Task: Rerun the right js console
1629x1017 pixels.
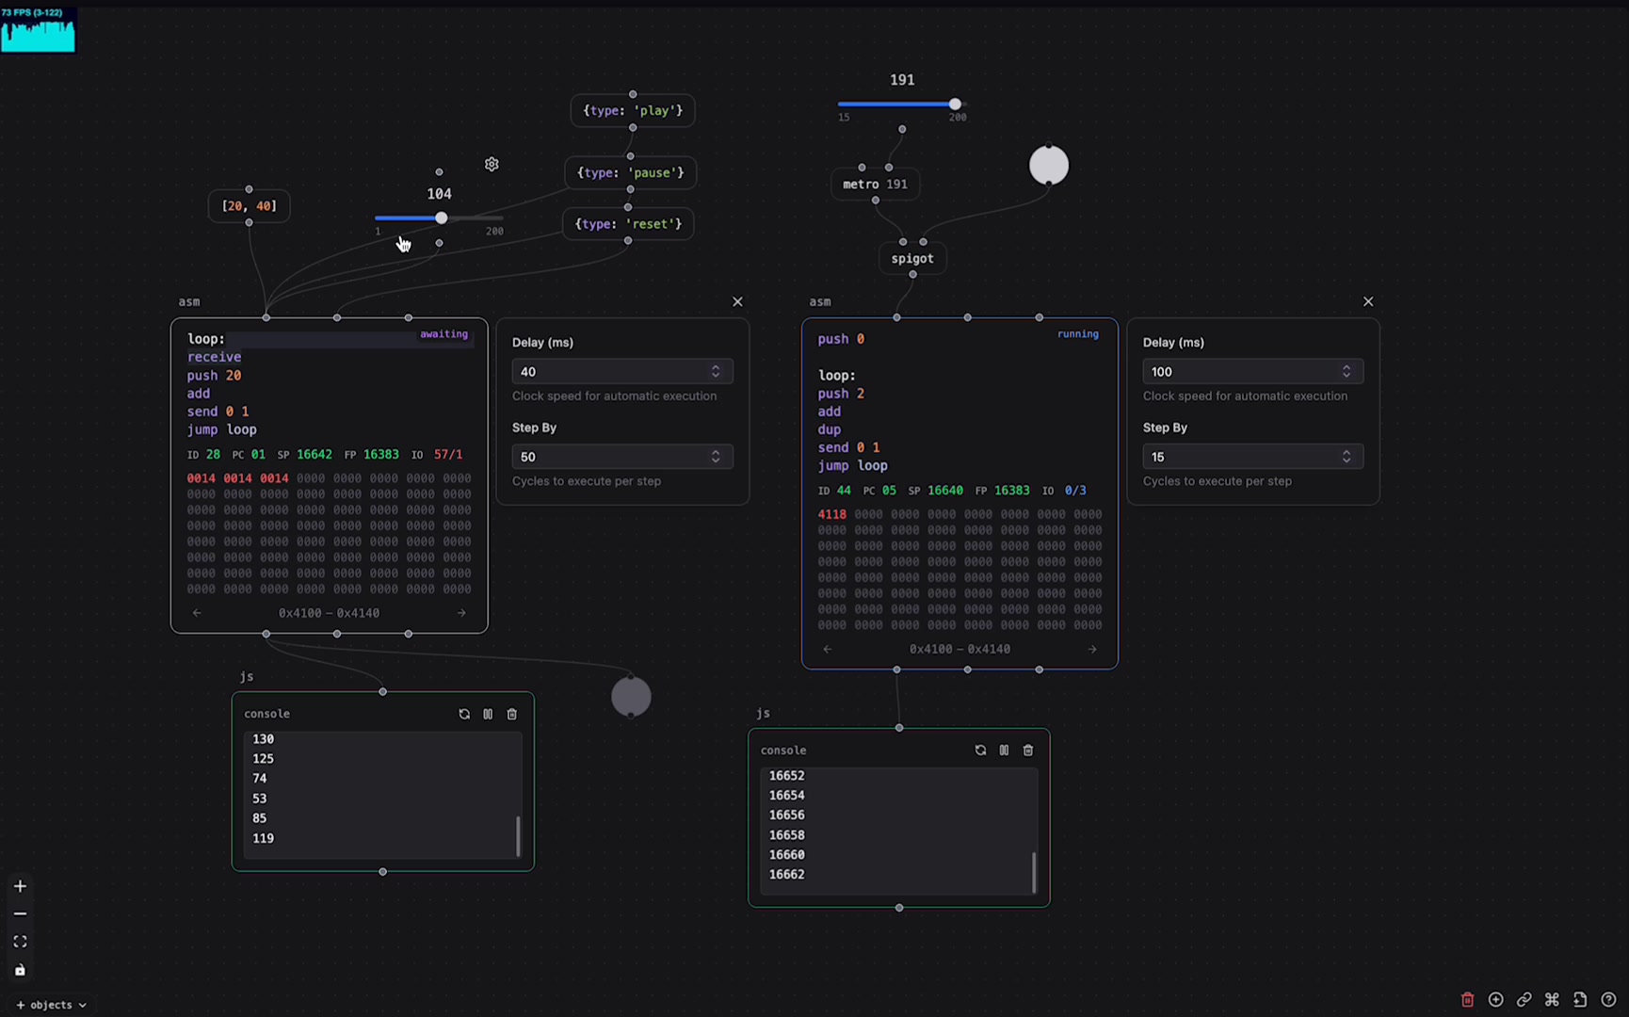Action: pyautogui.click(x=980, y=751)
